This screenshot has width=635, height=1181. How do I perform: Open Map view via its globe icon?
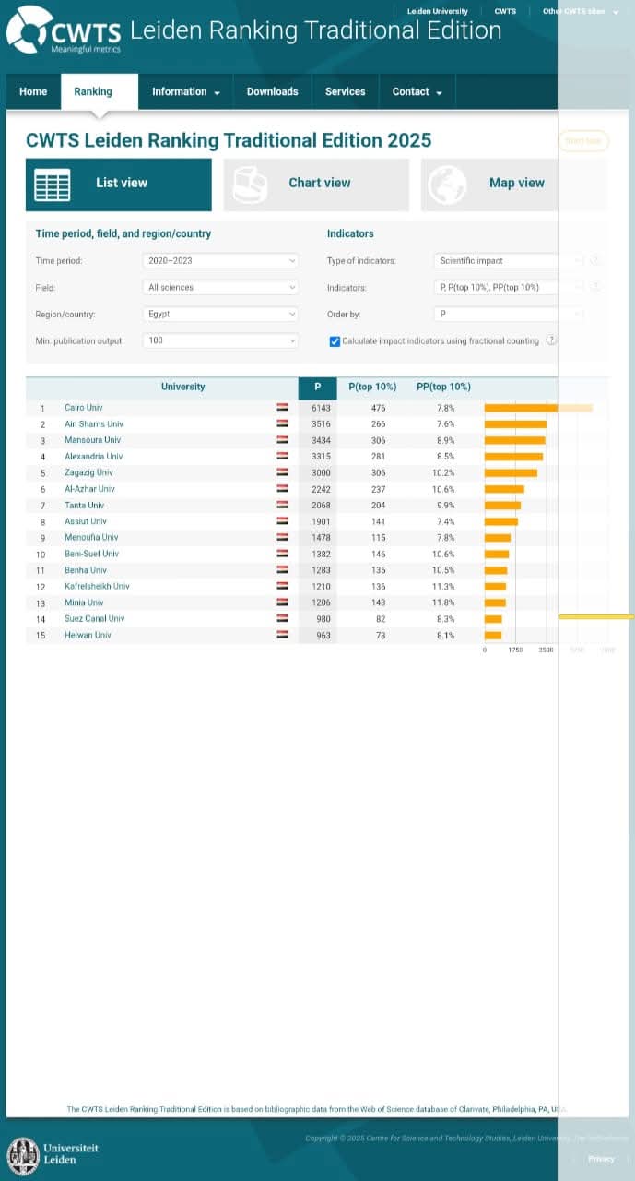[x=448, y=184]
